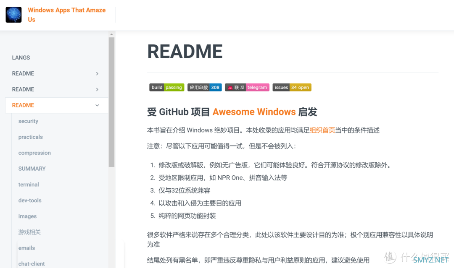Select the LANGS sidebar item
The image size is (454, 268).
pos(21,57)
